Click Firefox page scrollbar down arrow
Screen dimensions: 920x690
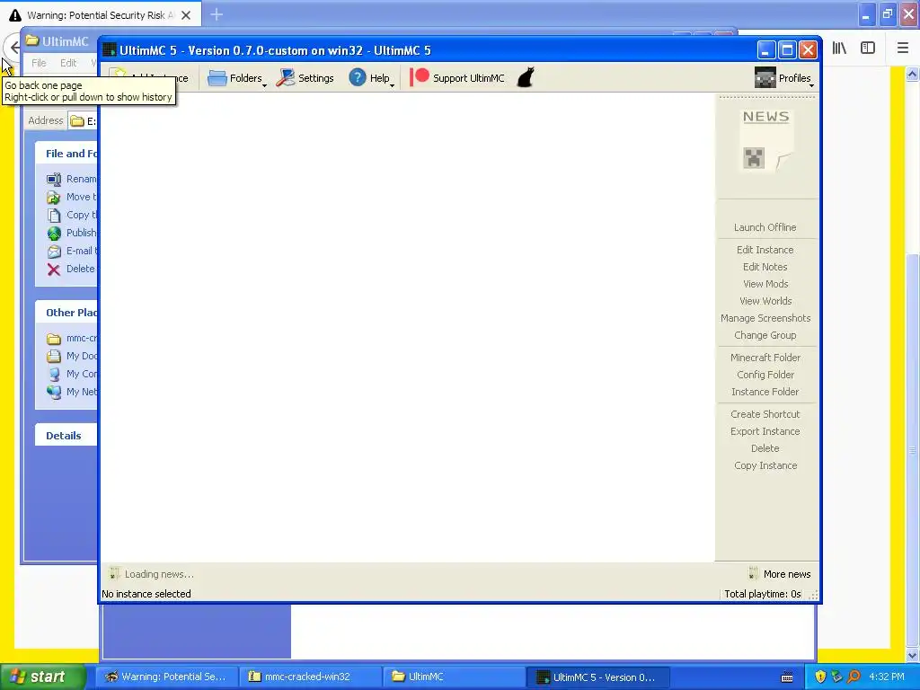912,655
